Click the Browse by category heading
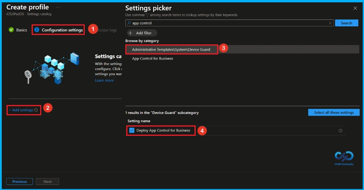This screenshot has height=190, width=364. click(142, 41)
